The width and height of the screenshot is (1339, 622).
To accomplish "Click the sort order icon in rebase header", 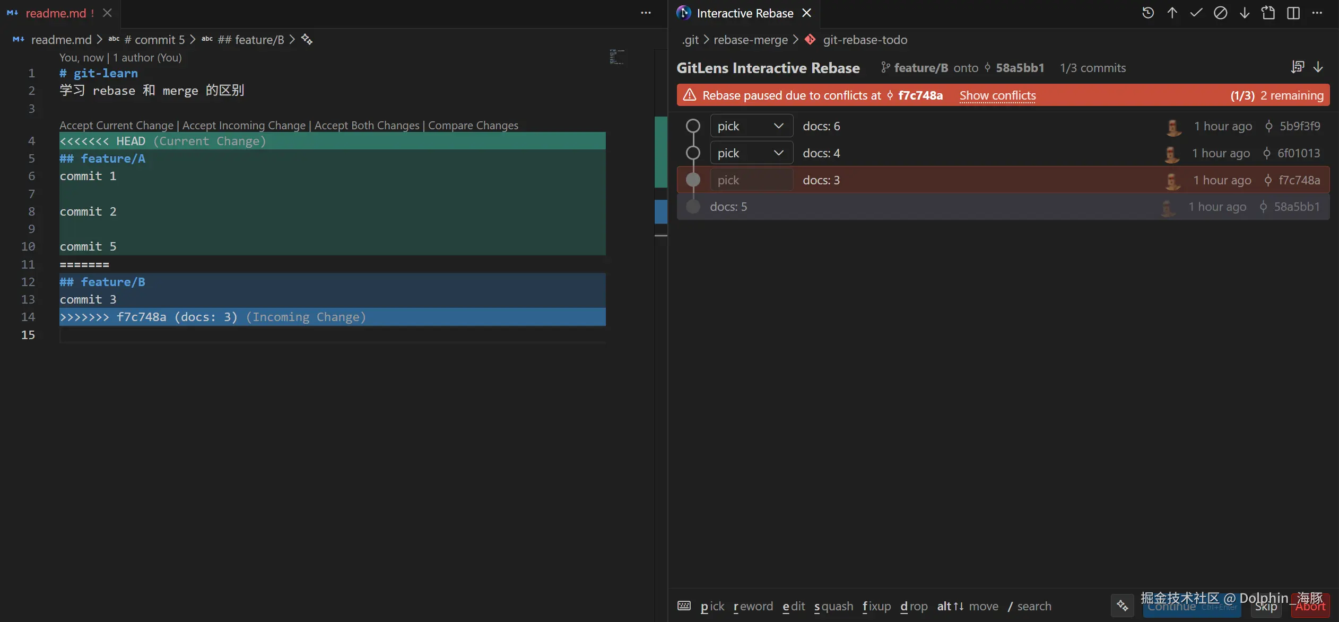I will coord(1297,67).
